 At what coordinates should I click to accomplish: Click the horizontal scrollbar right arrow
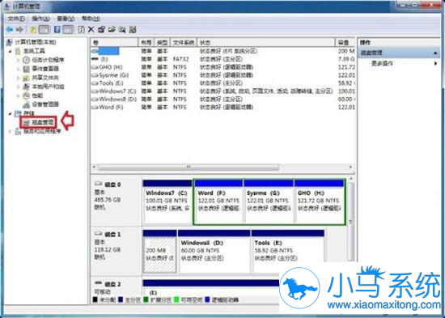pos(351,167)
